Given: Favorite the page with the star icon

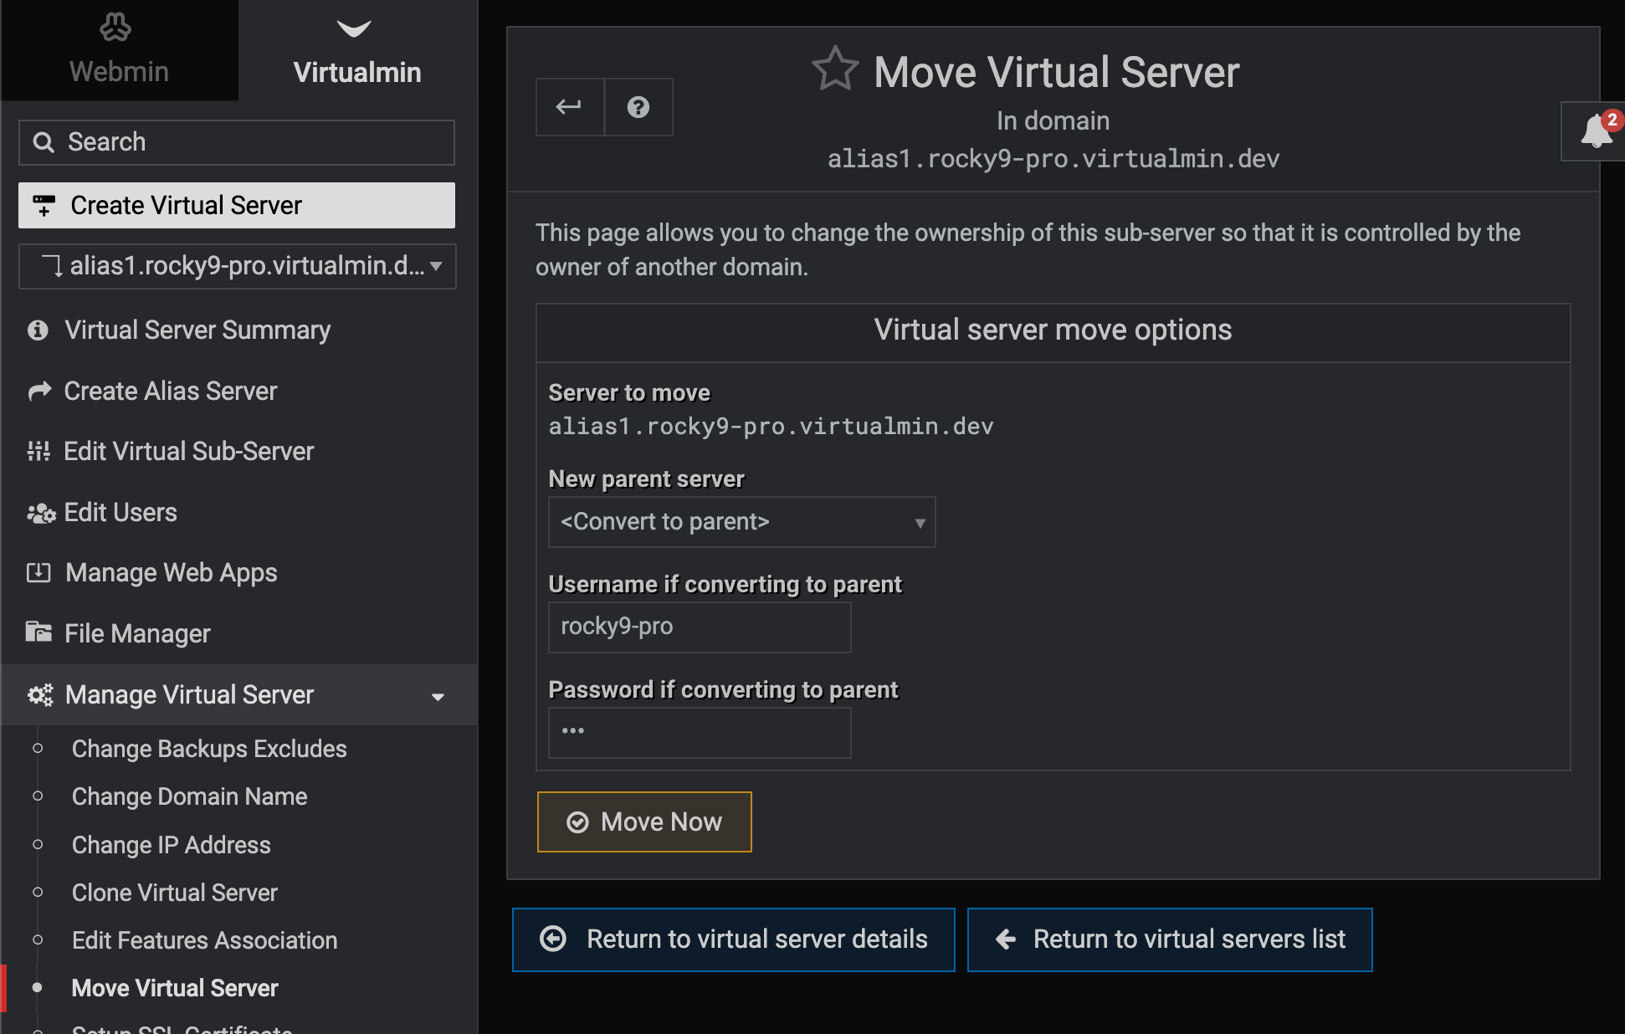Looking at the screenshot, I should click(x=835, y=69).
